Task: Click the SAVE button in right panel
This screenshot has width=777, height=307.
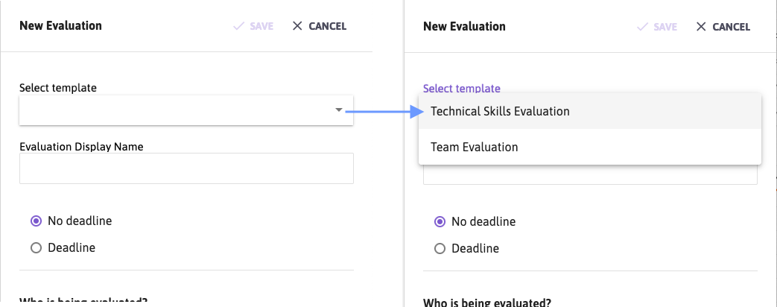Action: pos(657,26)
